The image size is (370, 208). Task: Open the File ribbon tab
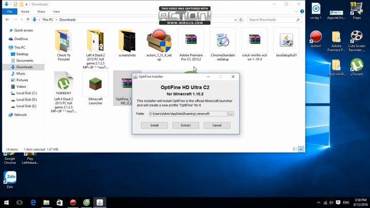click(10, 11)
